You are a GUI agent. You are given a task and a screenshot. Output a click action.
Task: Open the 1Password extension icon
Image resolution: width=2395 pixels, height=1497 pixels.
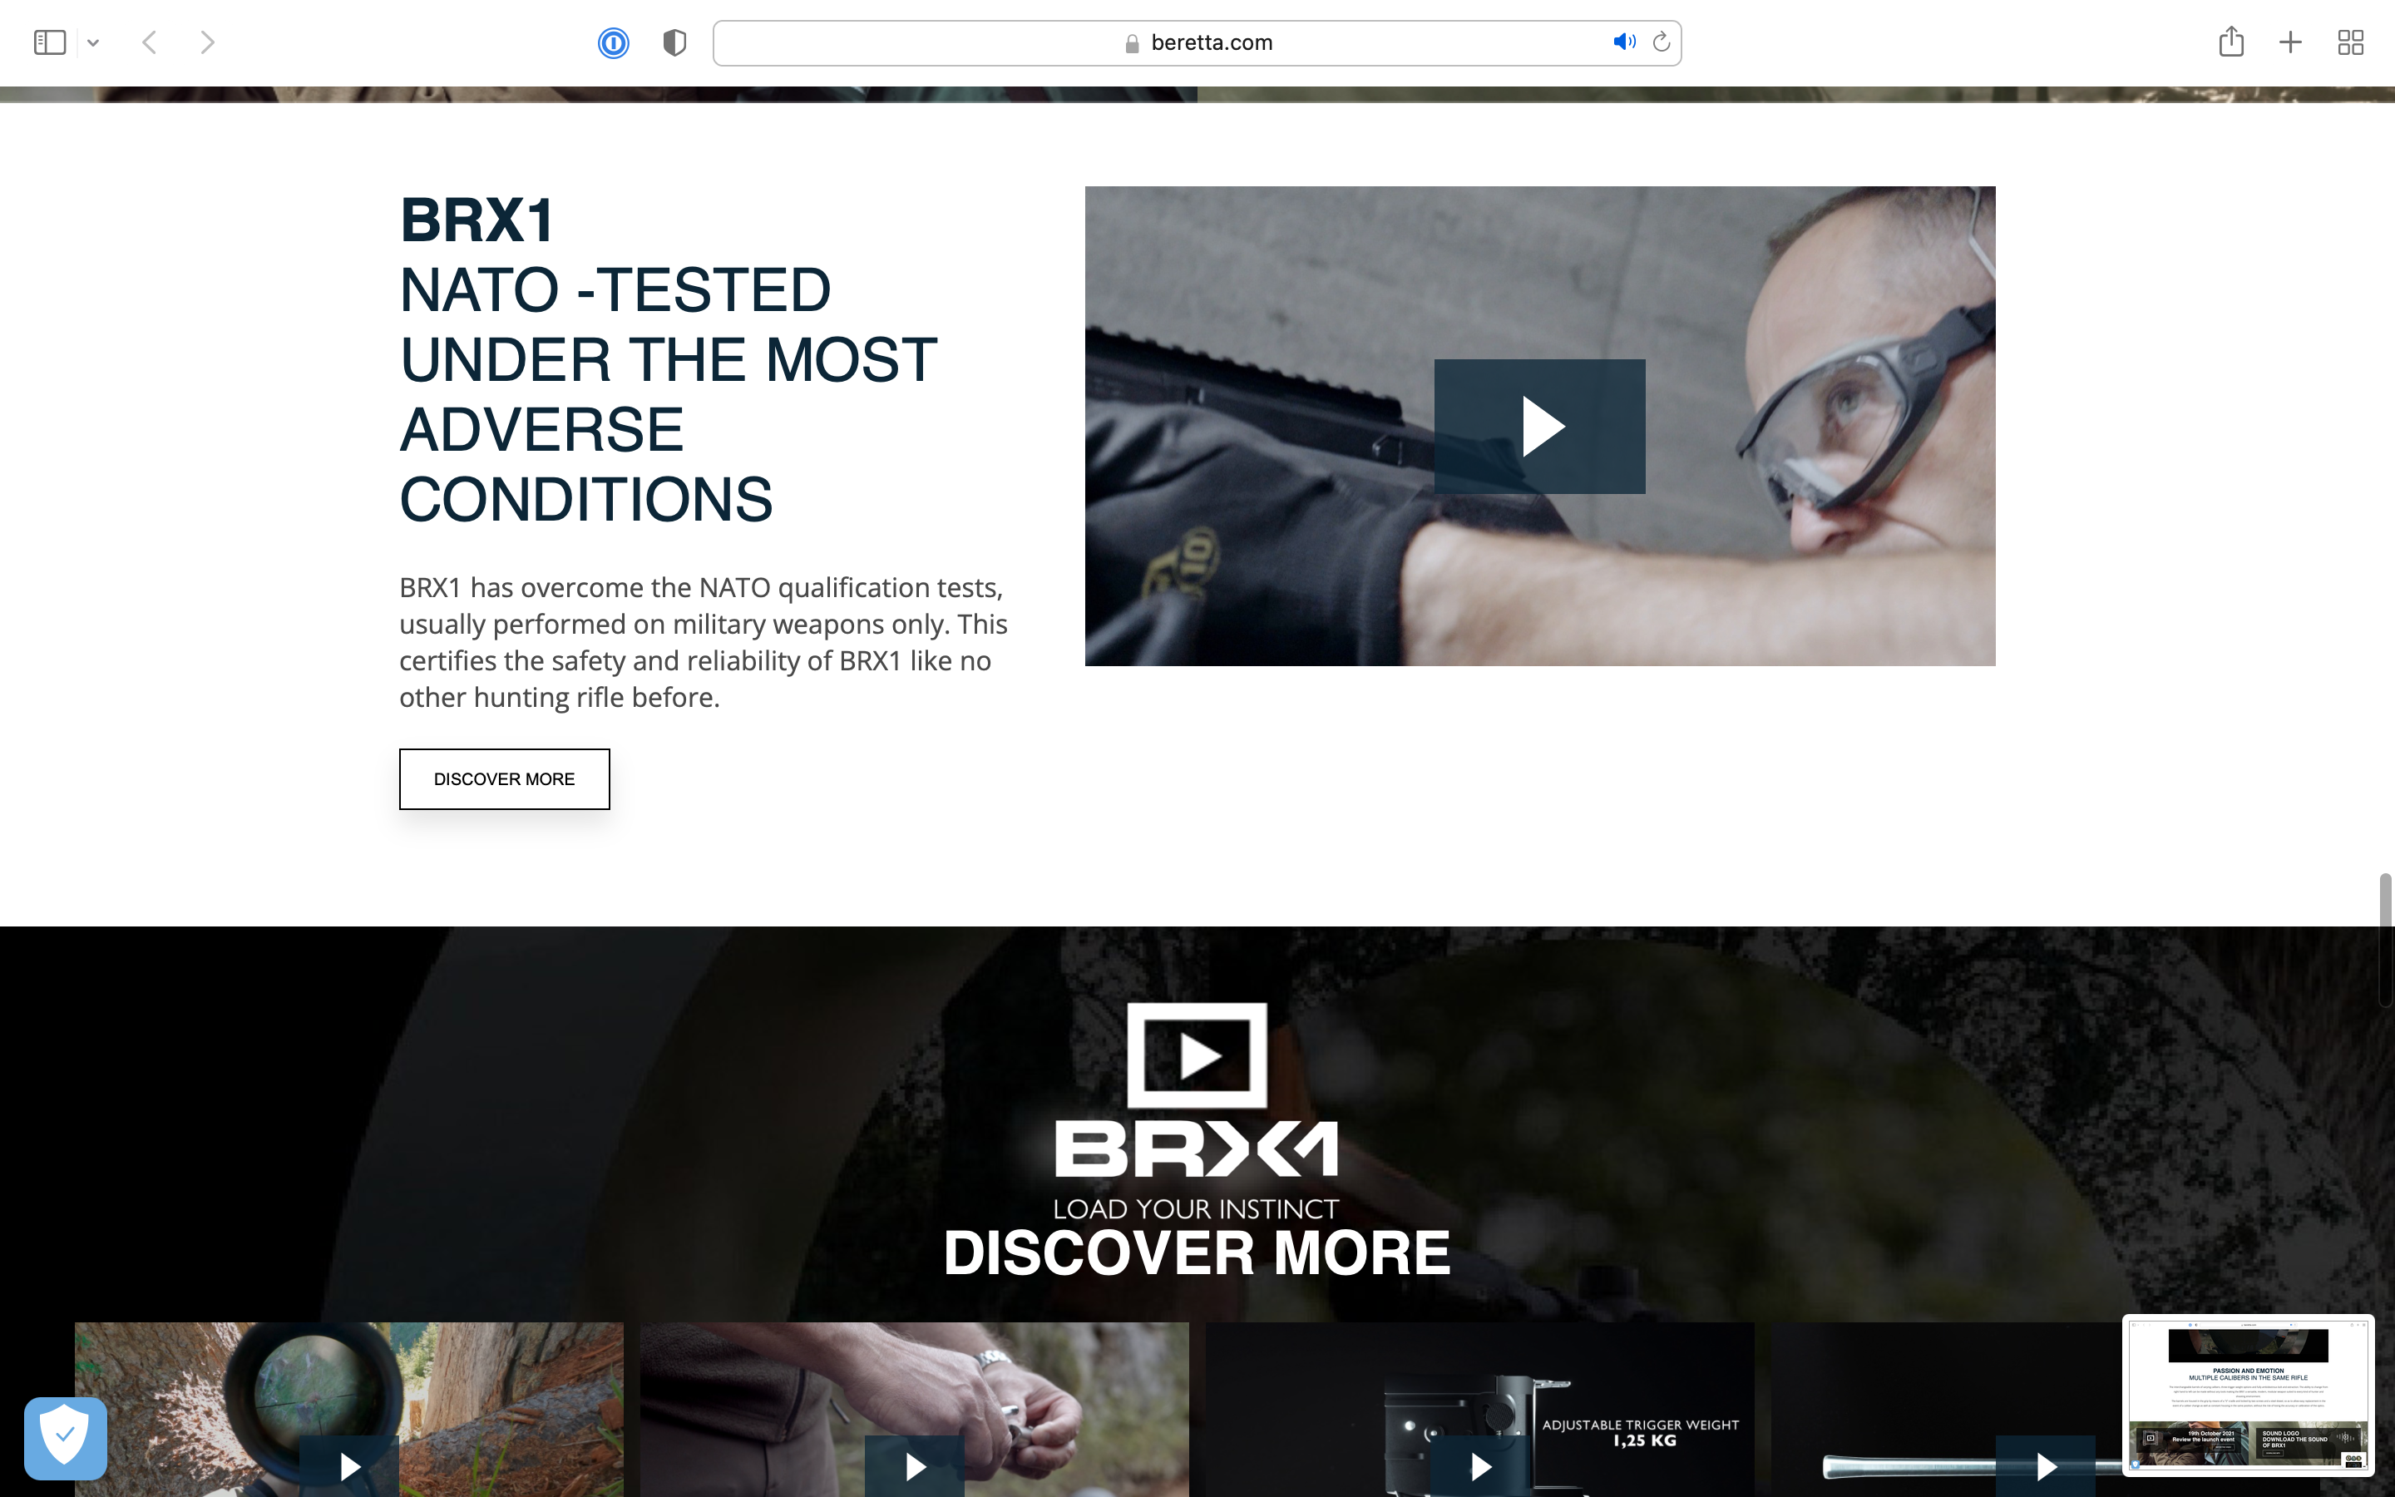click(614, 42)
